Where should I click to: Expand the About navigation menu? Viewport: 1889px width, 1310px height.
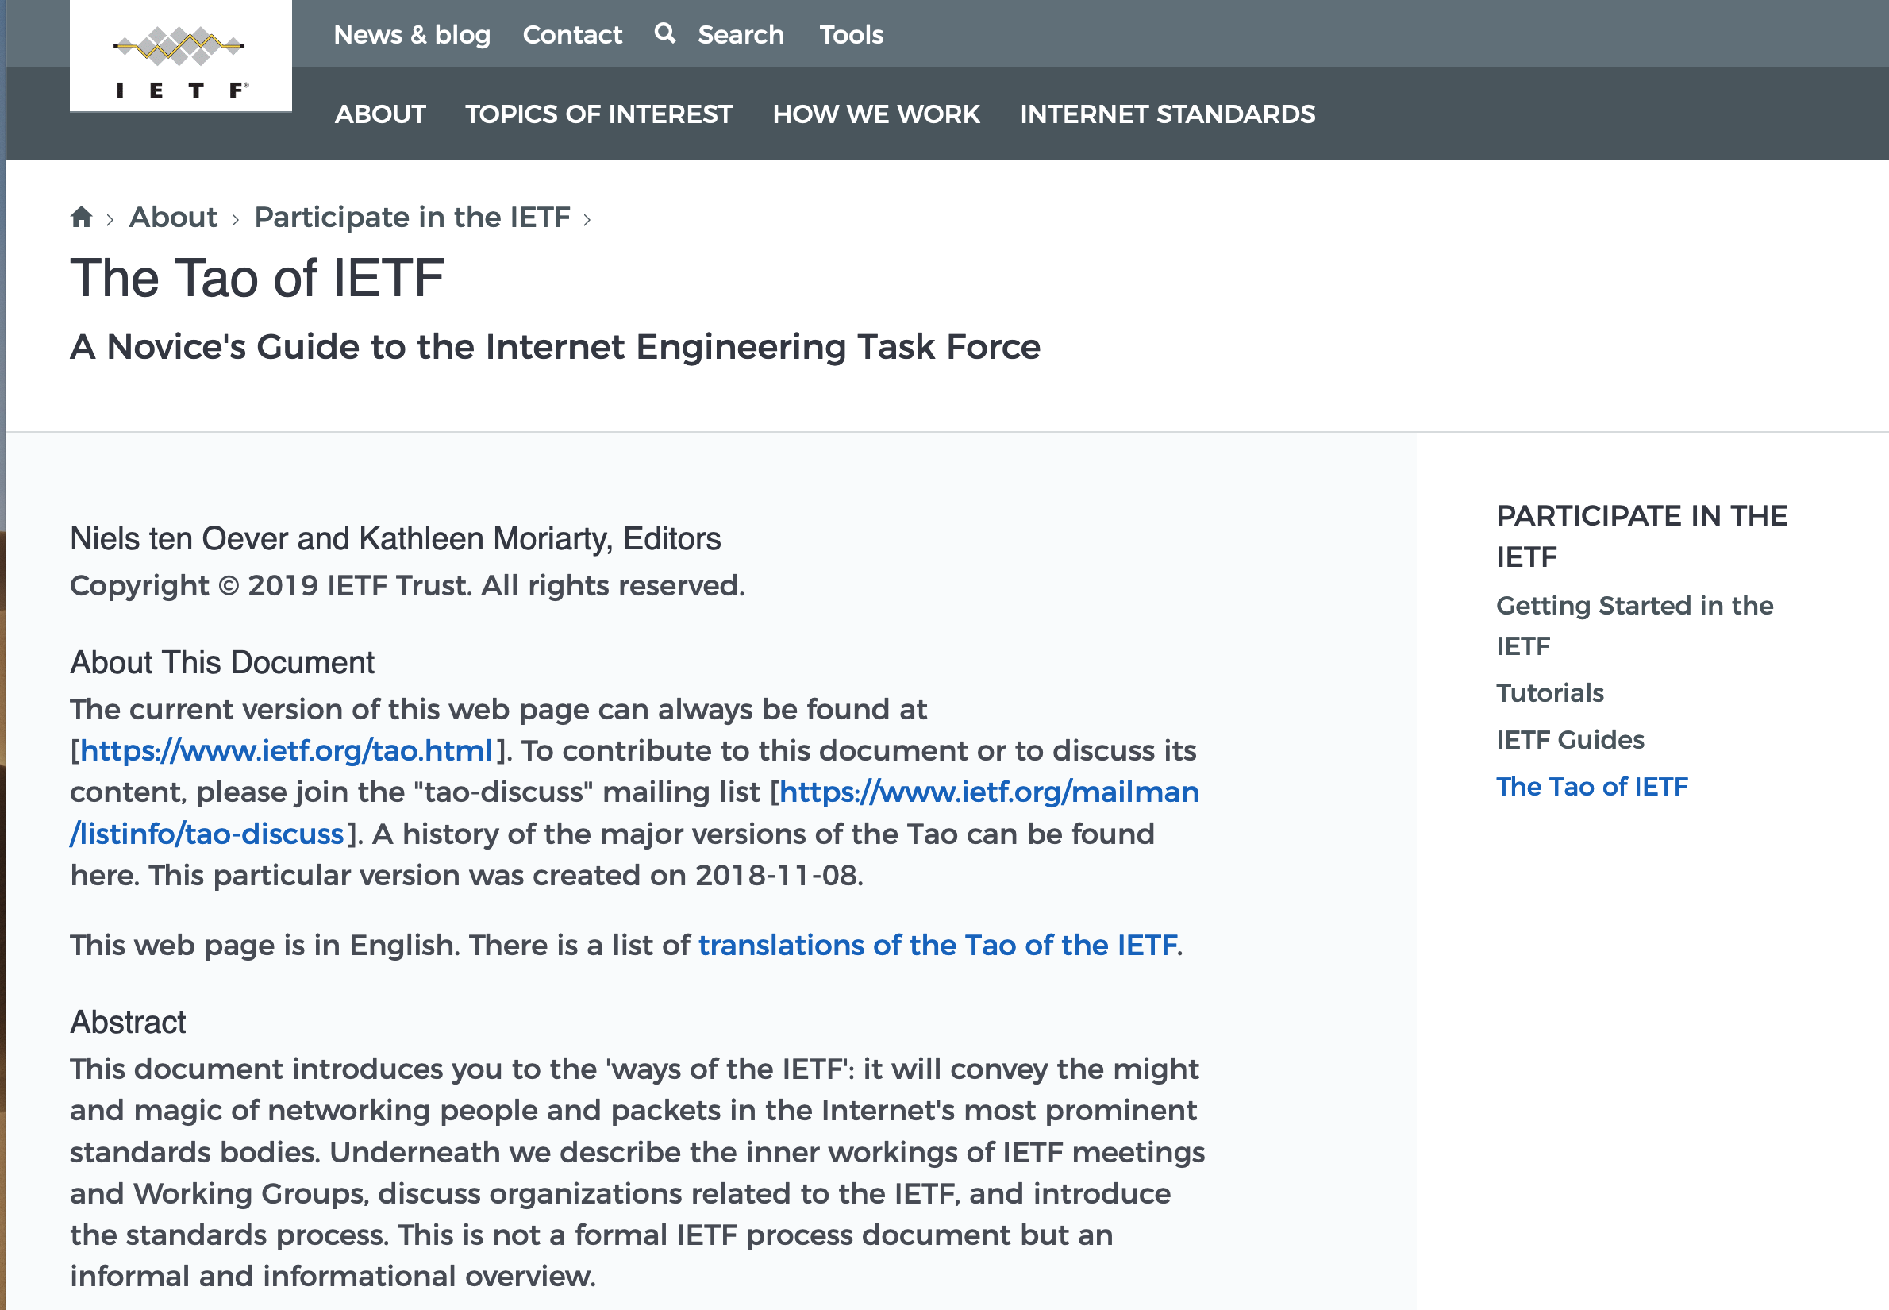[379, 114]
